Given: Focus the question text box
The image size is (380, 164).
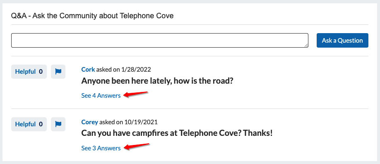Looking at the screenshot, I should (x=160, y=40).
